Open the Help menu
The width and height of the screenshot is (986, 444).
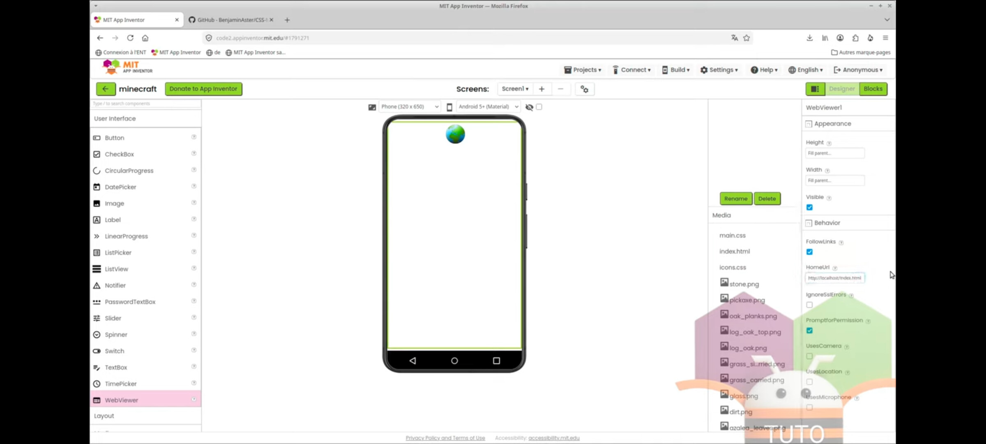click(764, 70)
